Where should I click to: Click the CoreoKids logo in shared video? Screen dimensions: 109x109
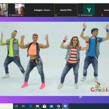tap(100, 87)
